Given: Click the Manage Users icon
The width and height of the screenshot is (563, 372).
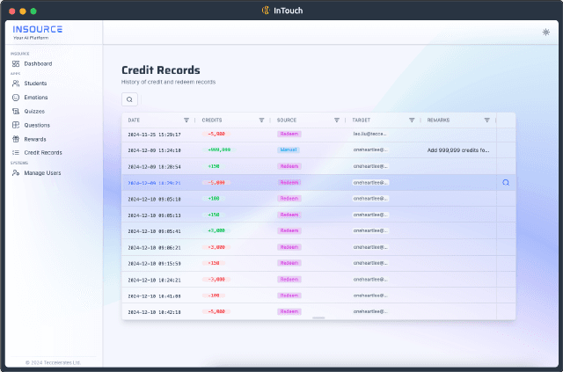Looking at the screenshot, I should click(16, 172).
